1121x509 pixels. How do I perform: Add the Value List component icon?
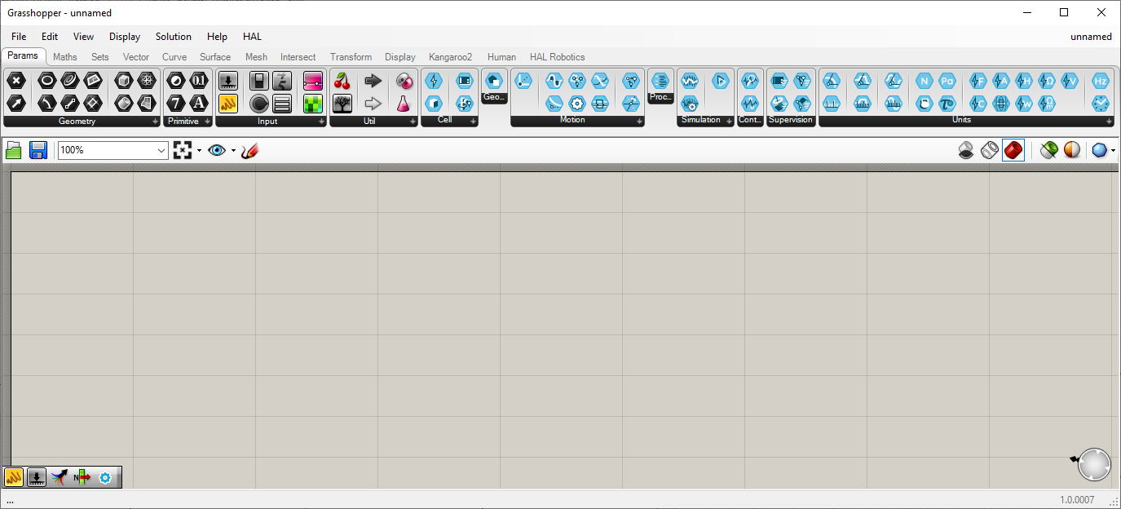click(282, 103)
